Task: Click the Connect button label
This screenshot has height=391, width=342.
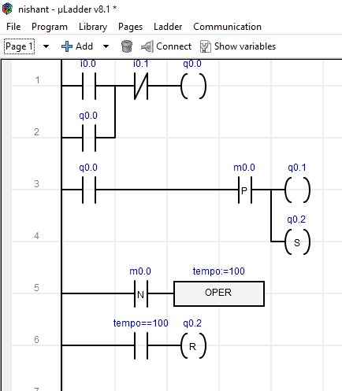Action: 173,46
